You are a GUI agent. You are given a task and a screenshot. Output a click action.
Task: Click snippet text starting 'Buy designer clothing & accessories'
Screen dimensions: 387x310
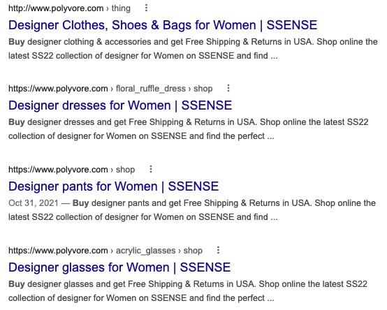193,49
